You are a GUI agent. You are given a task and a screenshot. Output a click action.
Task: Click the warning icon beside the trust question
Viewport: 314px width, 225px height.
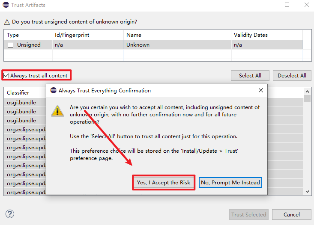pyautogui.click(x=7, y=21)
